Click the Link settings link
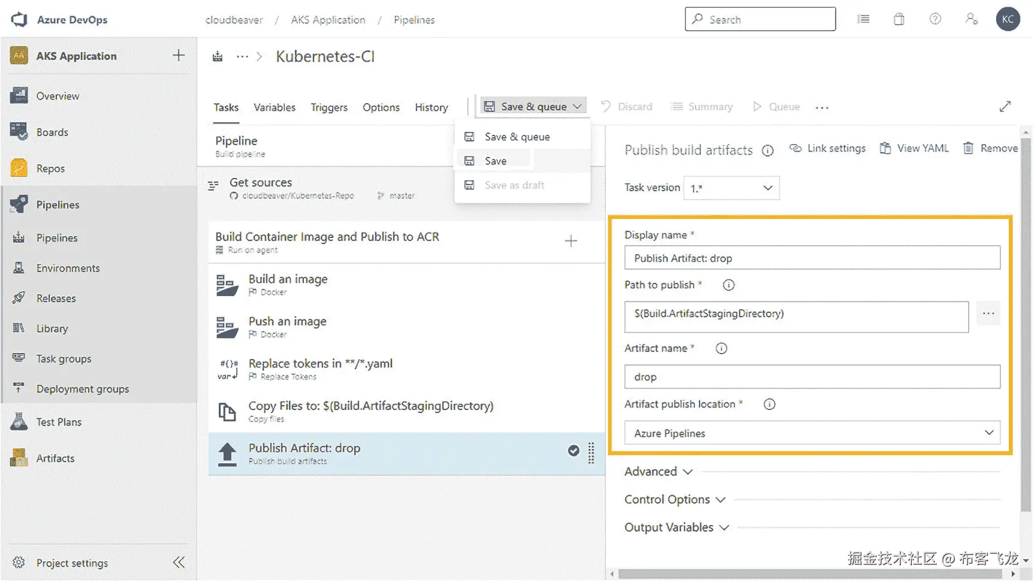 (x=827, y=149)
